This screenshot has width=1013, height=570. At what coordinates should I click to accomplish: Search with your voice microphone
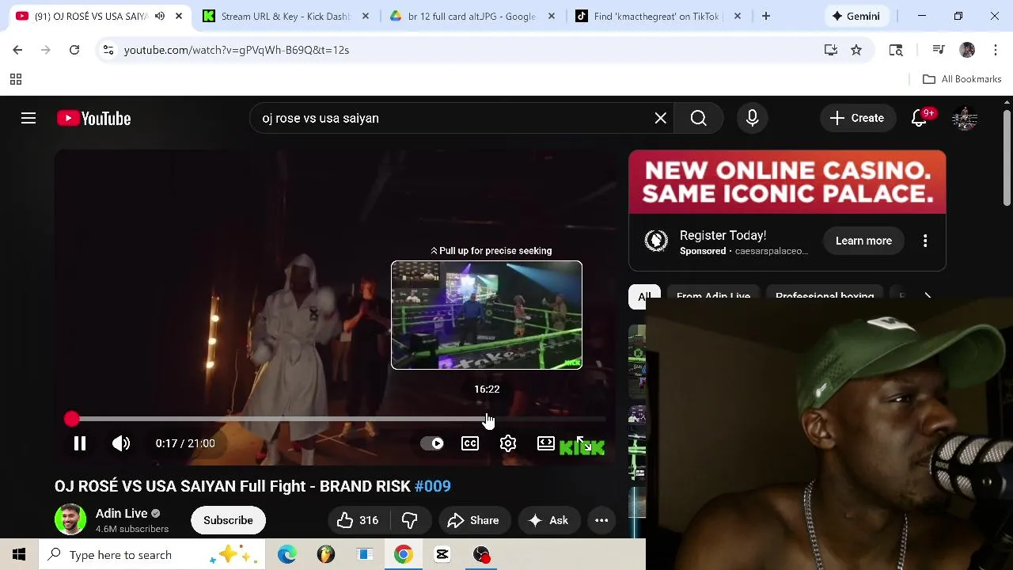coord(753,118)
